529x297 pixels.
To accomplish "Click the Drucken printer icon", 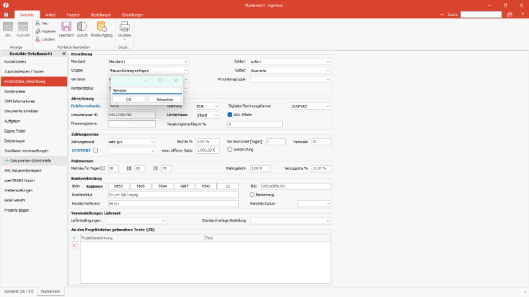I will point(124,26).
